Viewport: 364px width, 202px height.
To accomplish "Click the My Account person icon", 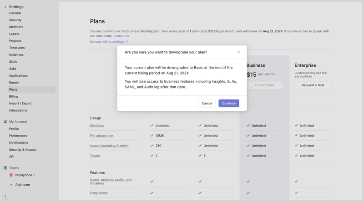I will (5, 122).
